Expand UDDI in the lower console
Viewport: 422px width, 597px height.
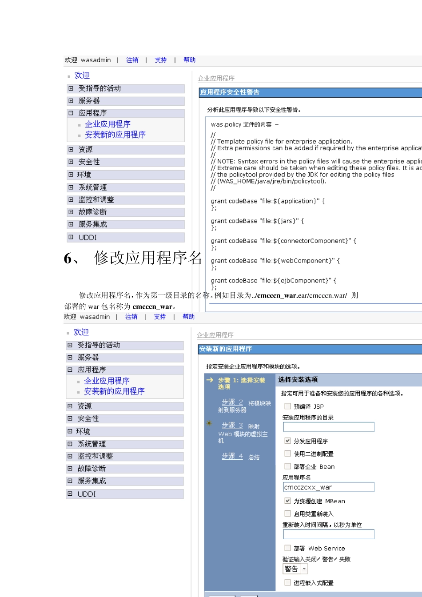pos(70,494)
